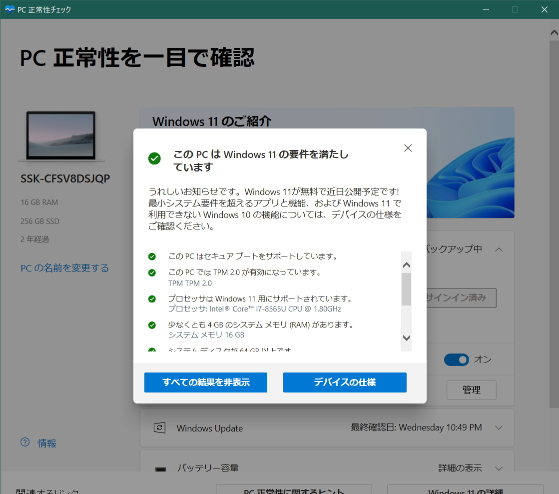Open the 情報 link
559x494 pixels.
47,443
